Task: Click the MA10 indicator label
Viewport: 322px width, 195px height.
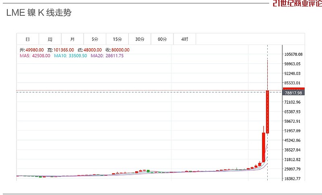Action: [x=70, y=56]
